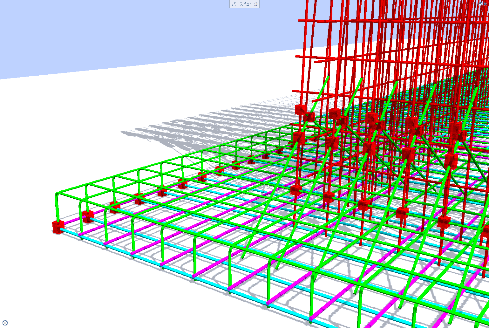Close the perspective view with X button
The image size is (489, 328).
(485, 4)
